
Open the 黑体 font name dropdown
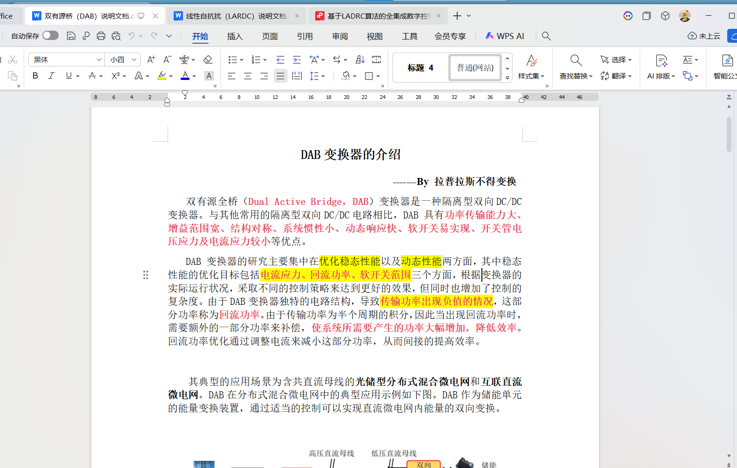tap(99, 59)
